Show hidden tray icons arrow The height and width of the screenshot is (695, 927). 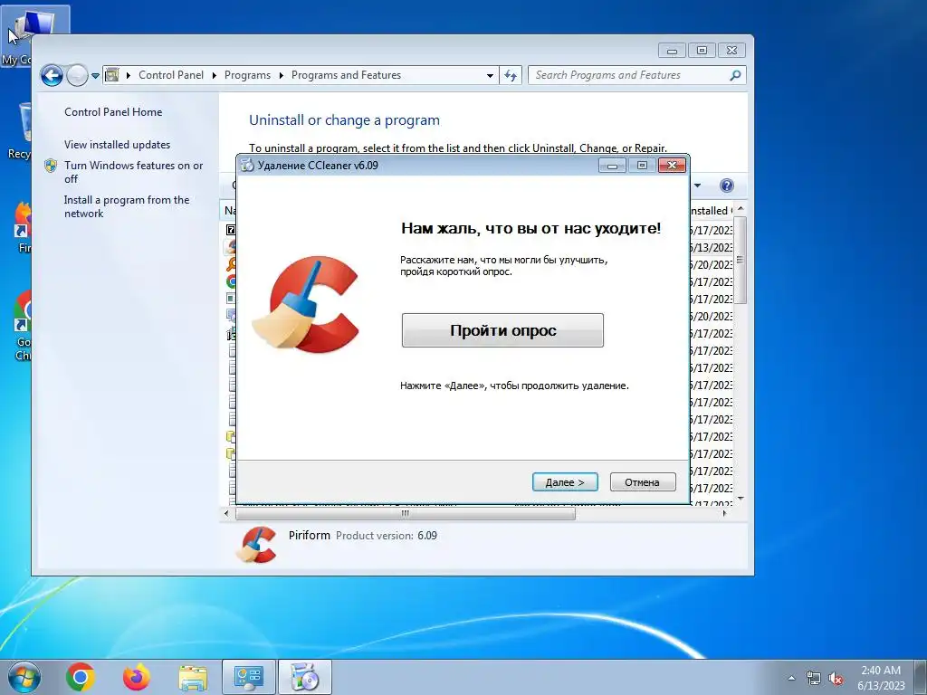[791, 678]
